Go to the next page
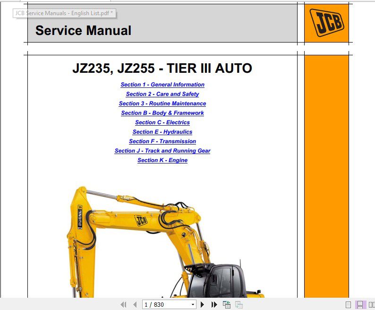Image resolution: width=375 pixels, height=310 pixels. tap(202, 304)
